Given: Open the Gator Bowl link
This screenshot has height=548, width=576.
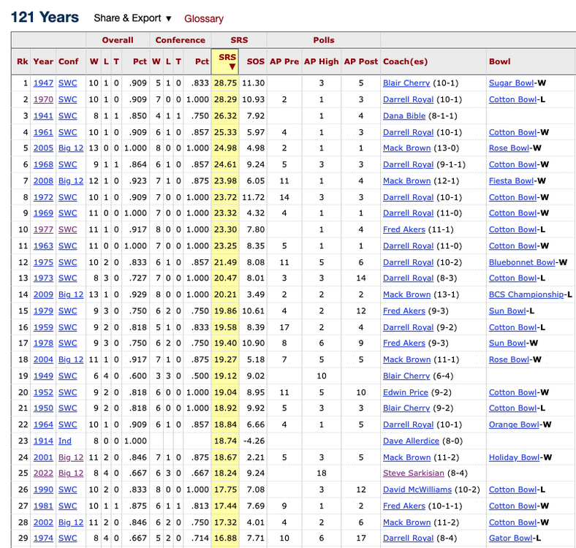Looking at the screenshot, I should click(509, 539).
